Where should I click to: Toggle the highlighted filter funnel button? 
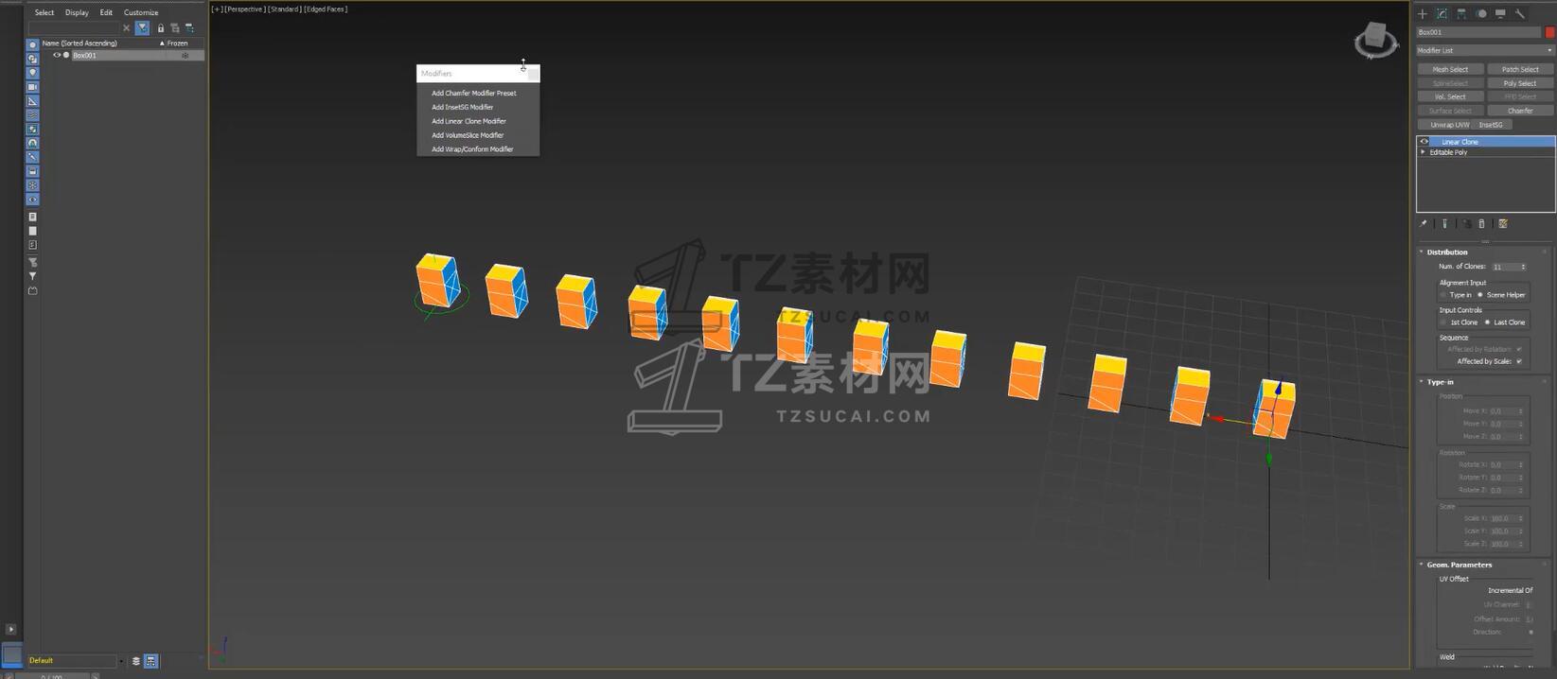coord(142,28)
